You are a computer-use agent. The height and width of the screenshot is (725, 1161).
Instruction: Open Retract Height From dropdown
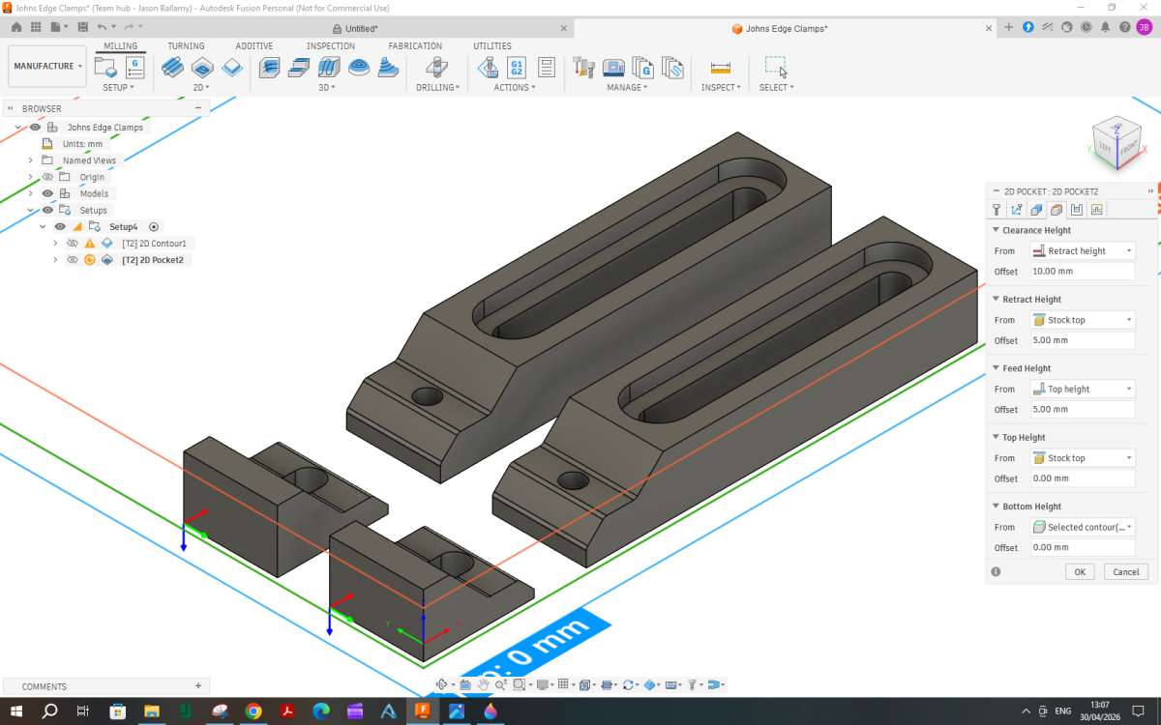point(1082,320)
